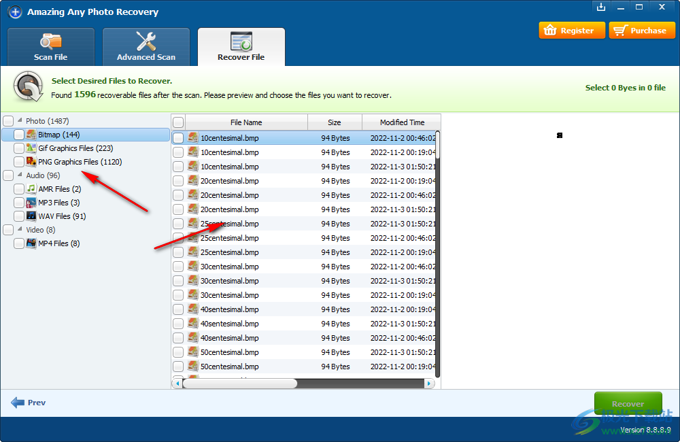680x442 pixels.
Task: Switch to the Scan File tab
Action: tap(51, 47)
